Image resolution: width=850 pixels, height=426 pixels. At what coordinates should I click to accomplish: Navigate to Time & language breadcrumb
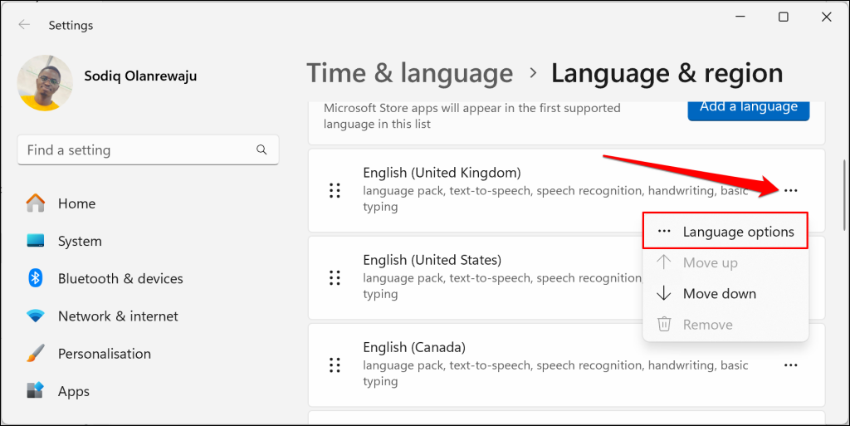pyautogui.click(x=410, y=72)
